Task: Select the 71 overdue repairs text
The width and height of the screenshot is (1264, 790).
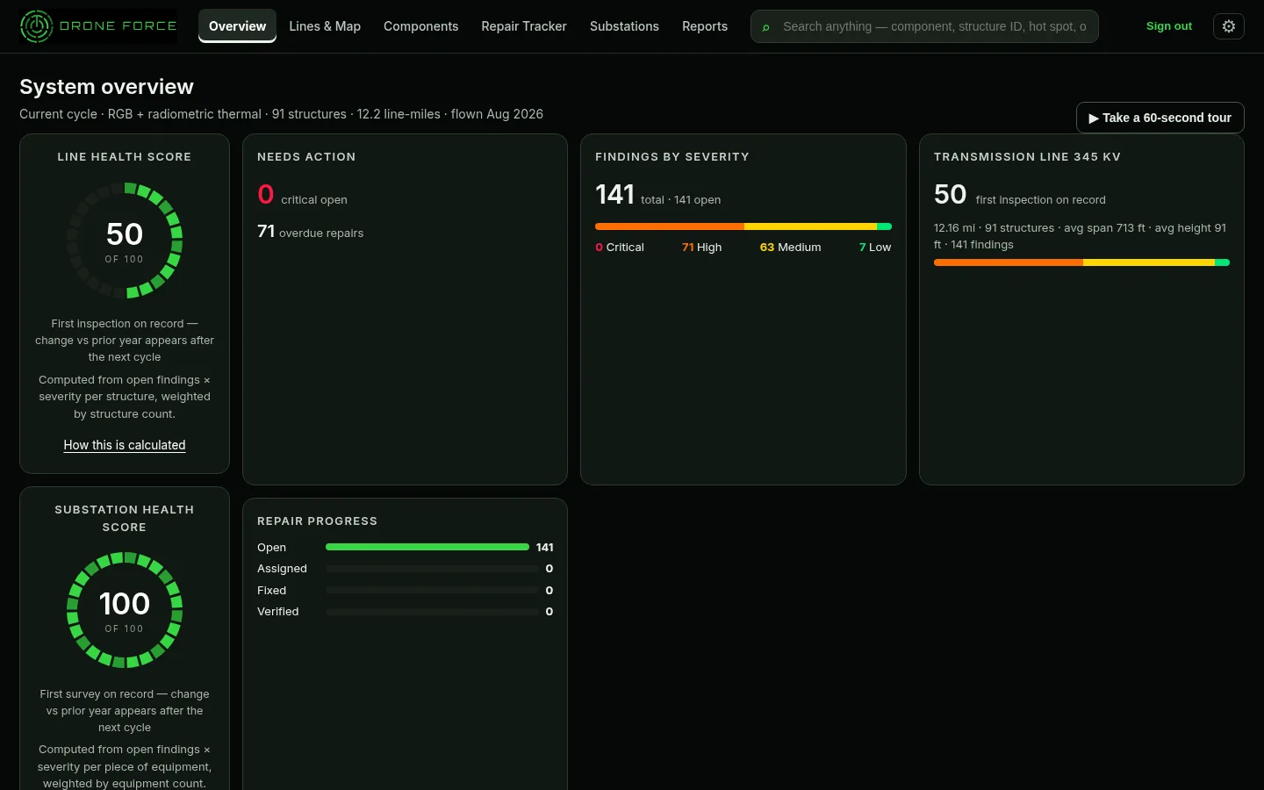Action: [310, 232]
